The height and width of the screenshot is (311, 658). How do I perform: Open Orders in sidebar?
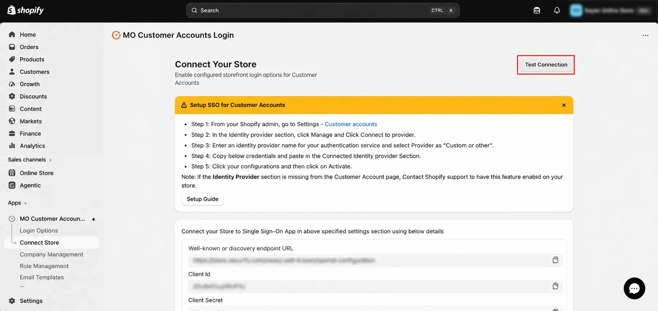[29, 47]
